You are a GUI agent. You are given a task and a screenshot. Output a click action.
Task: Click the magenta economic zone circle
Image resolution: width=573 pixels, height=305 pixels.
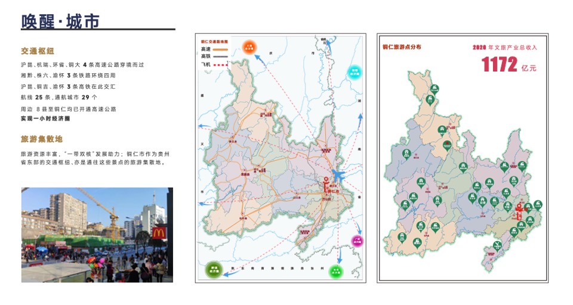[x=356, y=241]
